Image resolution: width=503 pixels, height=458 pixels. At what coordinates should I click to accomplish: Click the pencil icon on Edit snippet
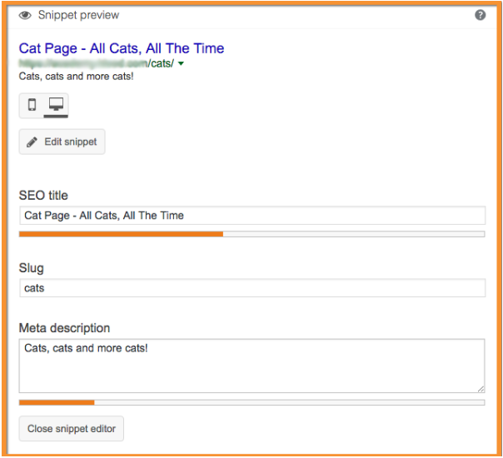tap(32, 142)
